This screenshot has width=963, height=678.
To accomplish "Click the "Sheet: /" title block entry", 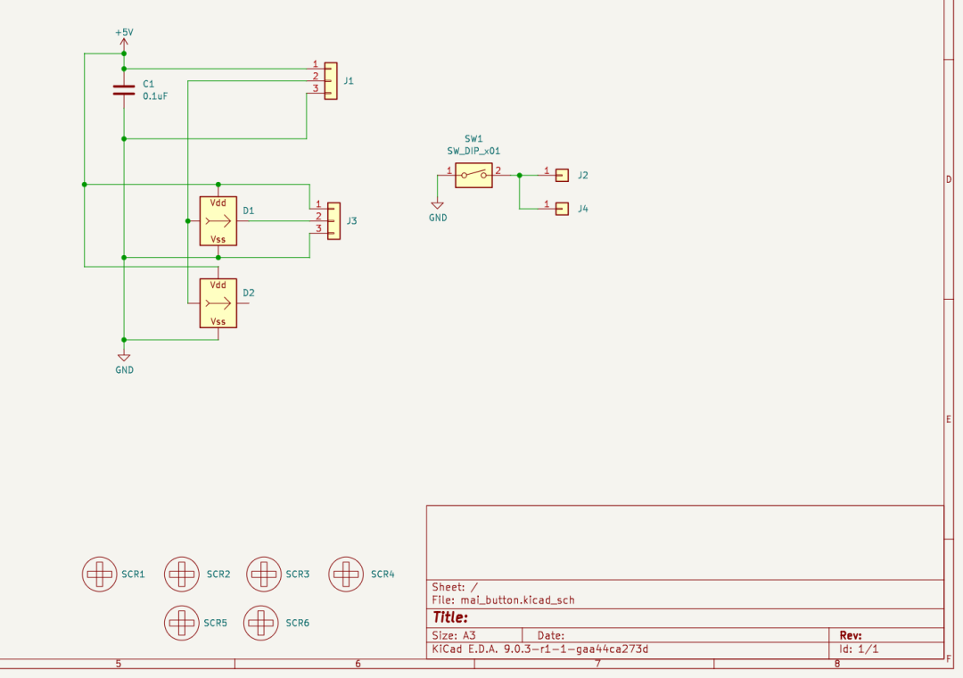I will click(455, 587).
